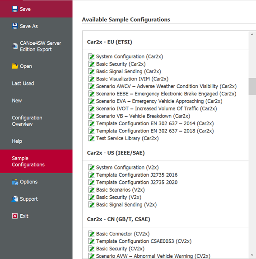Image resolution: width=256 pixels, height=259 pixels.
Task: Click the scrollbar up arrow
Action: point(252,34)
